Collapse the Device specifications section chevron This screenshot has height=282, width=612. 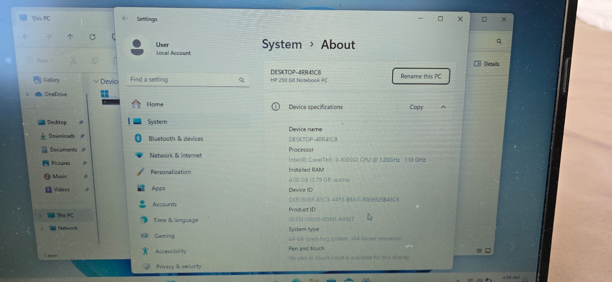(x=443, y=107)
